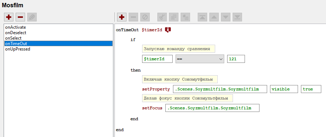Click the grayed minus icon in script toolbar

click(133, 17)
